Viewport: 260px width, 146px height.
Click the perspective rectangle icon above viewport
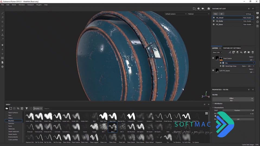tap(194, 9)
